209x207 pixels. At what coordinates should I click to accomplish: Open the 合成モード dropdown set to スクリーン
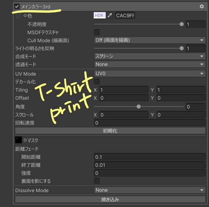click(x=150, y=56)
